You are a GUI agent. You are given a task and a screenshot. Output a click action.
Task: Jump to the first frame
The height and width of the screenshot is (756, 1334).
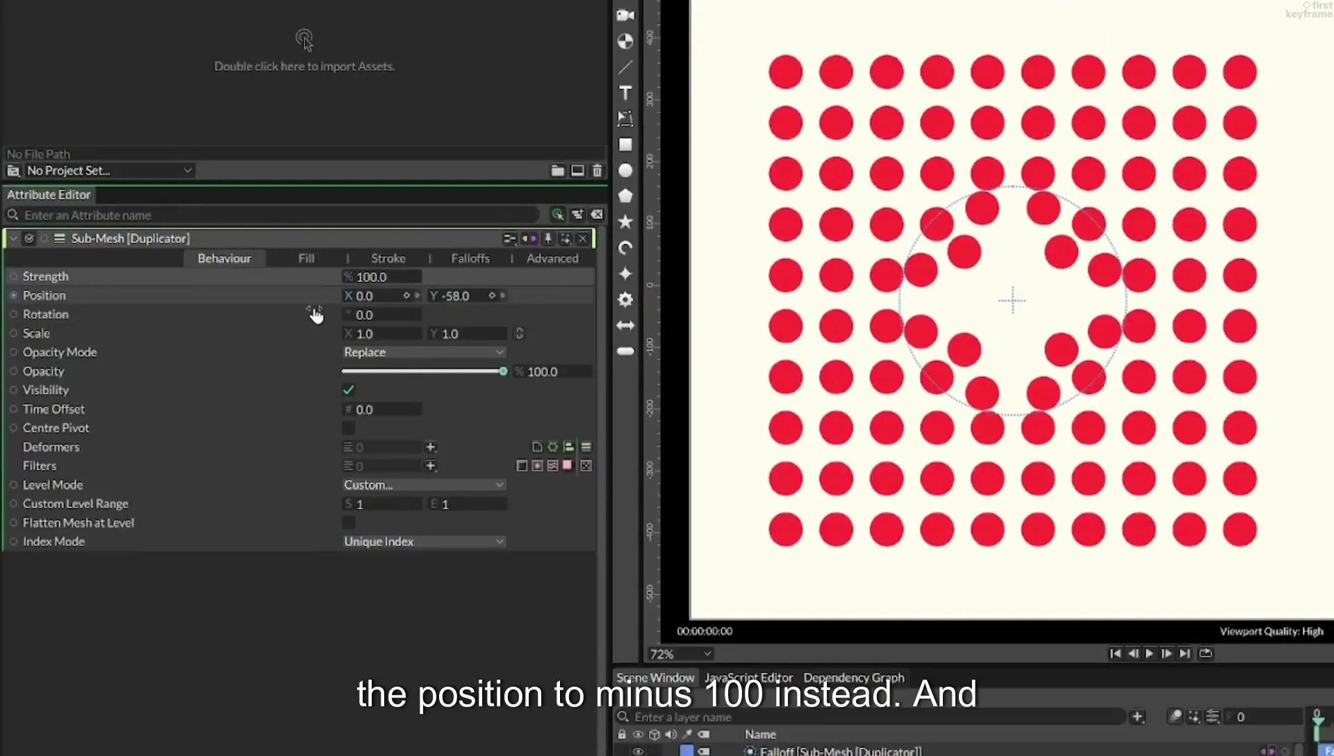point(1115,653)
